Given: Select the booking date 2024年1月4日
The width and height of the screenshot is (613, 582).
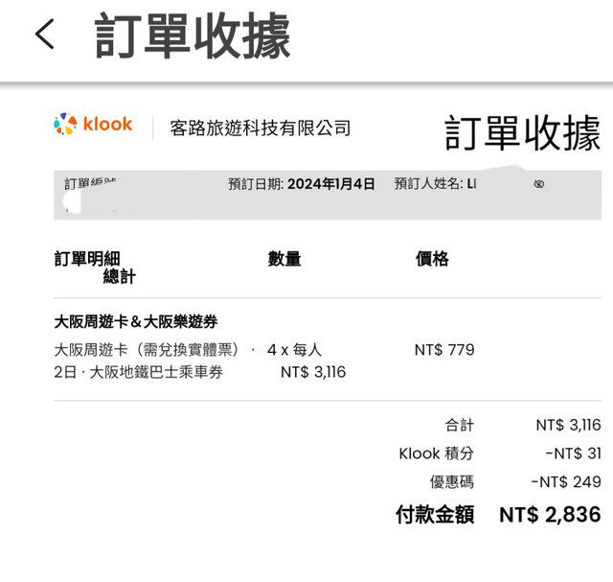Looking at the screenshot, I should pos(330,184).
